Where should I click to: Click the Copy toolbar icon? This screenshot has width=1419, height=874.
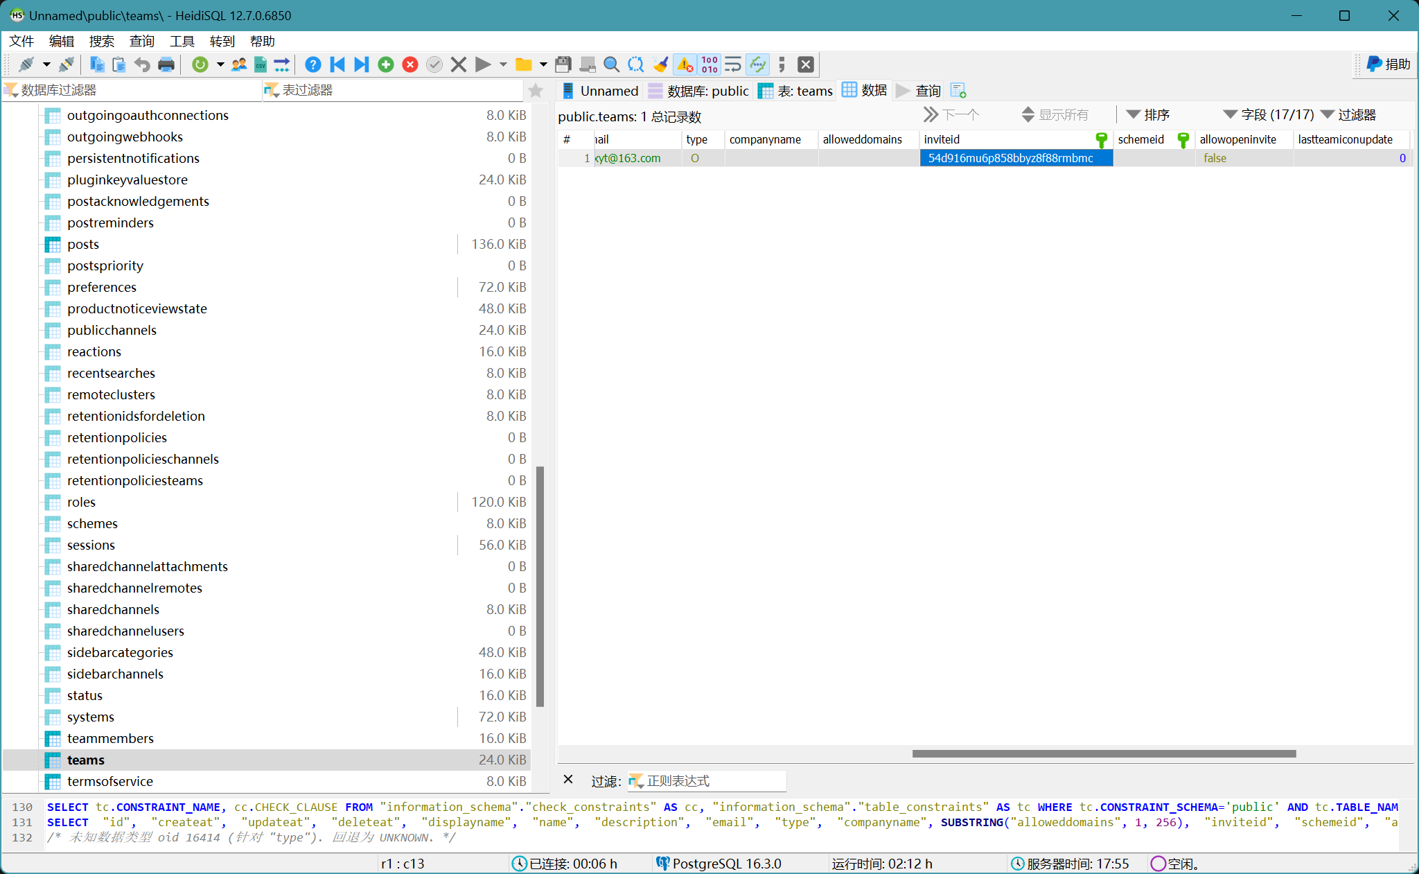tap(97, 64)
